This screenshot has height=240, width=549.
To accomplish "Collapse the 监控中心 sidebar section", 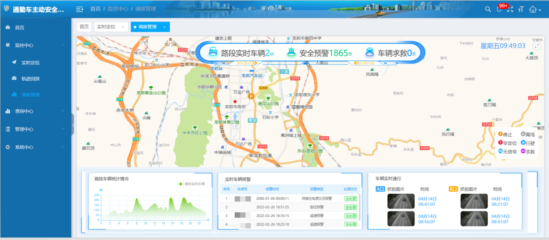I will click(25, 45).
